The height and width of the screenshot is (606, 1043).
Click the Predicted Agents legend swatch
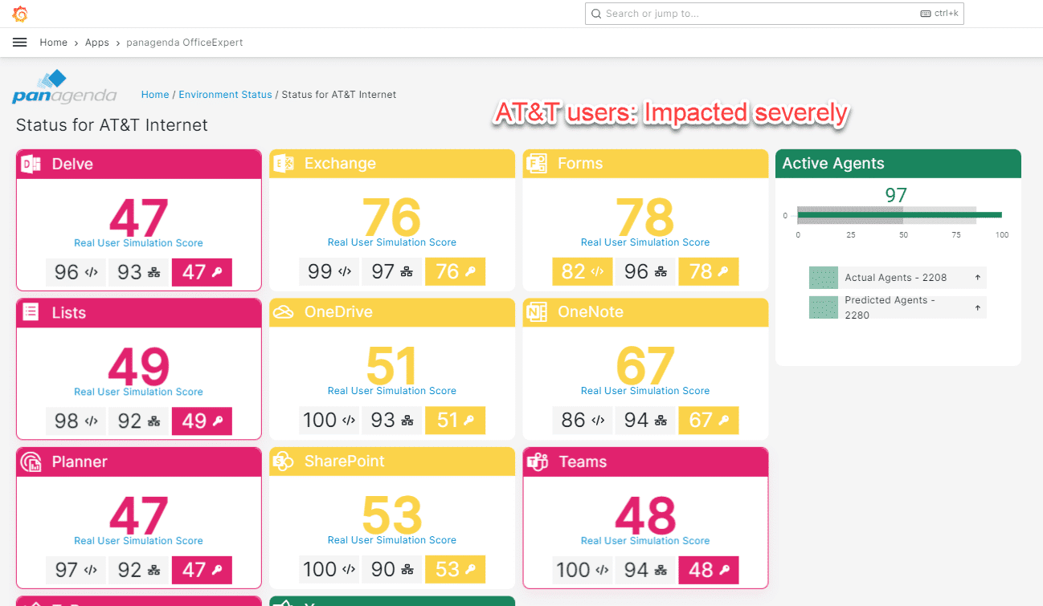pos(824,307)
